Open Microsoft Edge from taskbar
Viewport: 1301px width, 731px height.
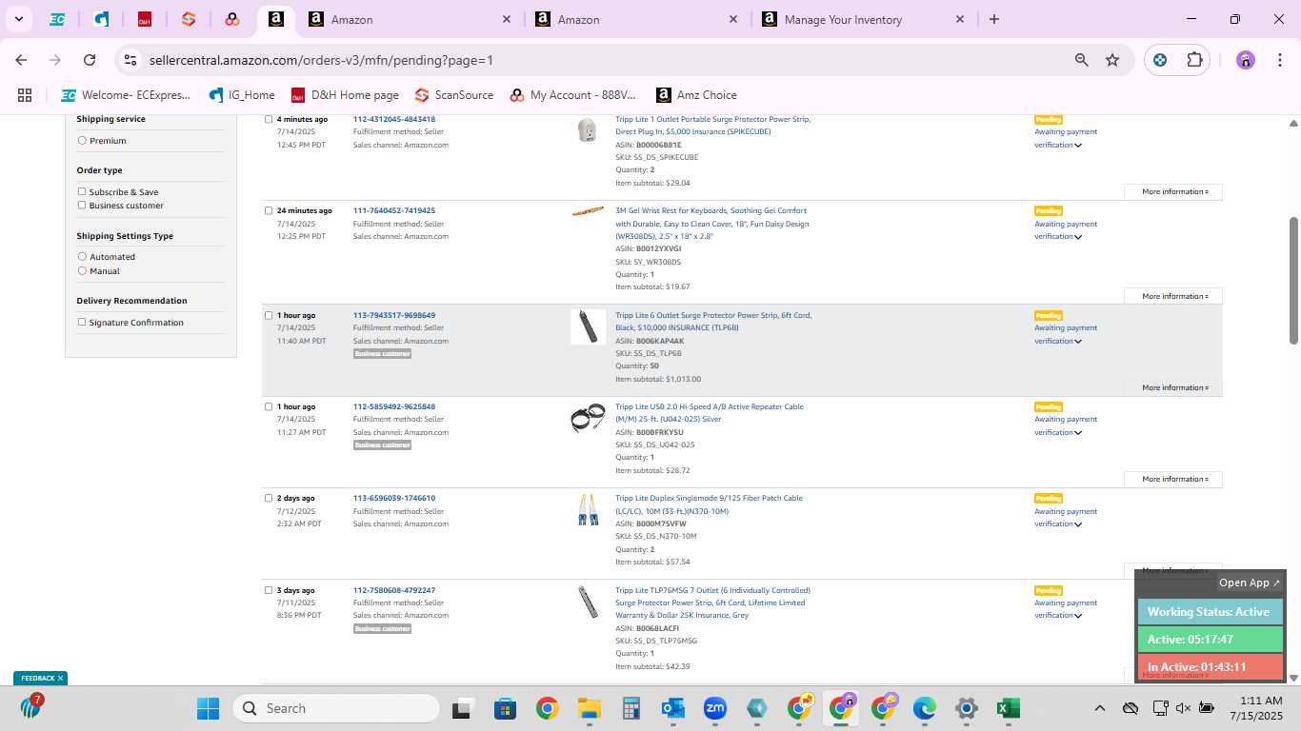pos(924,708)
